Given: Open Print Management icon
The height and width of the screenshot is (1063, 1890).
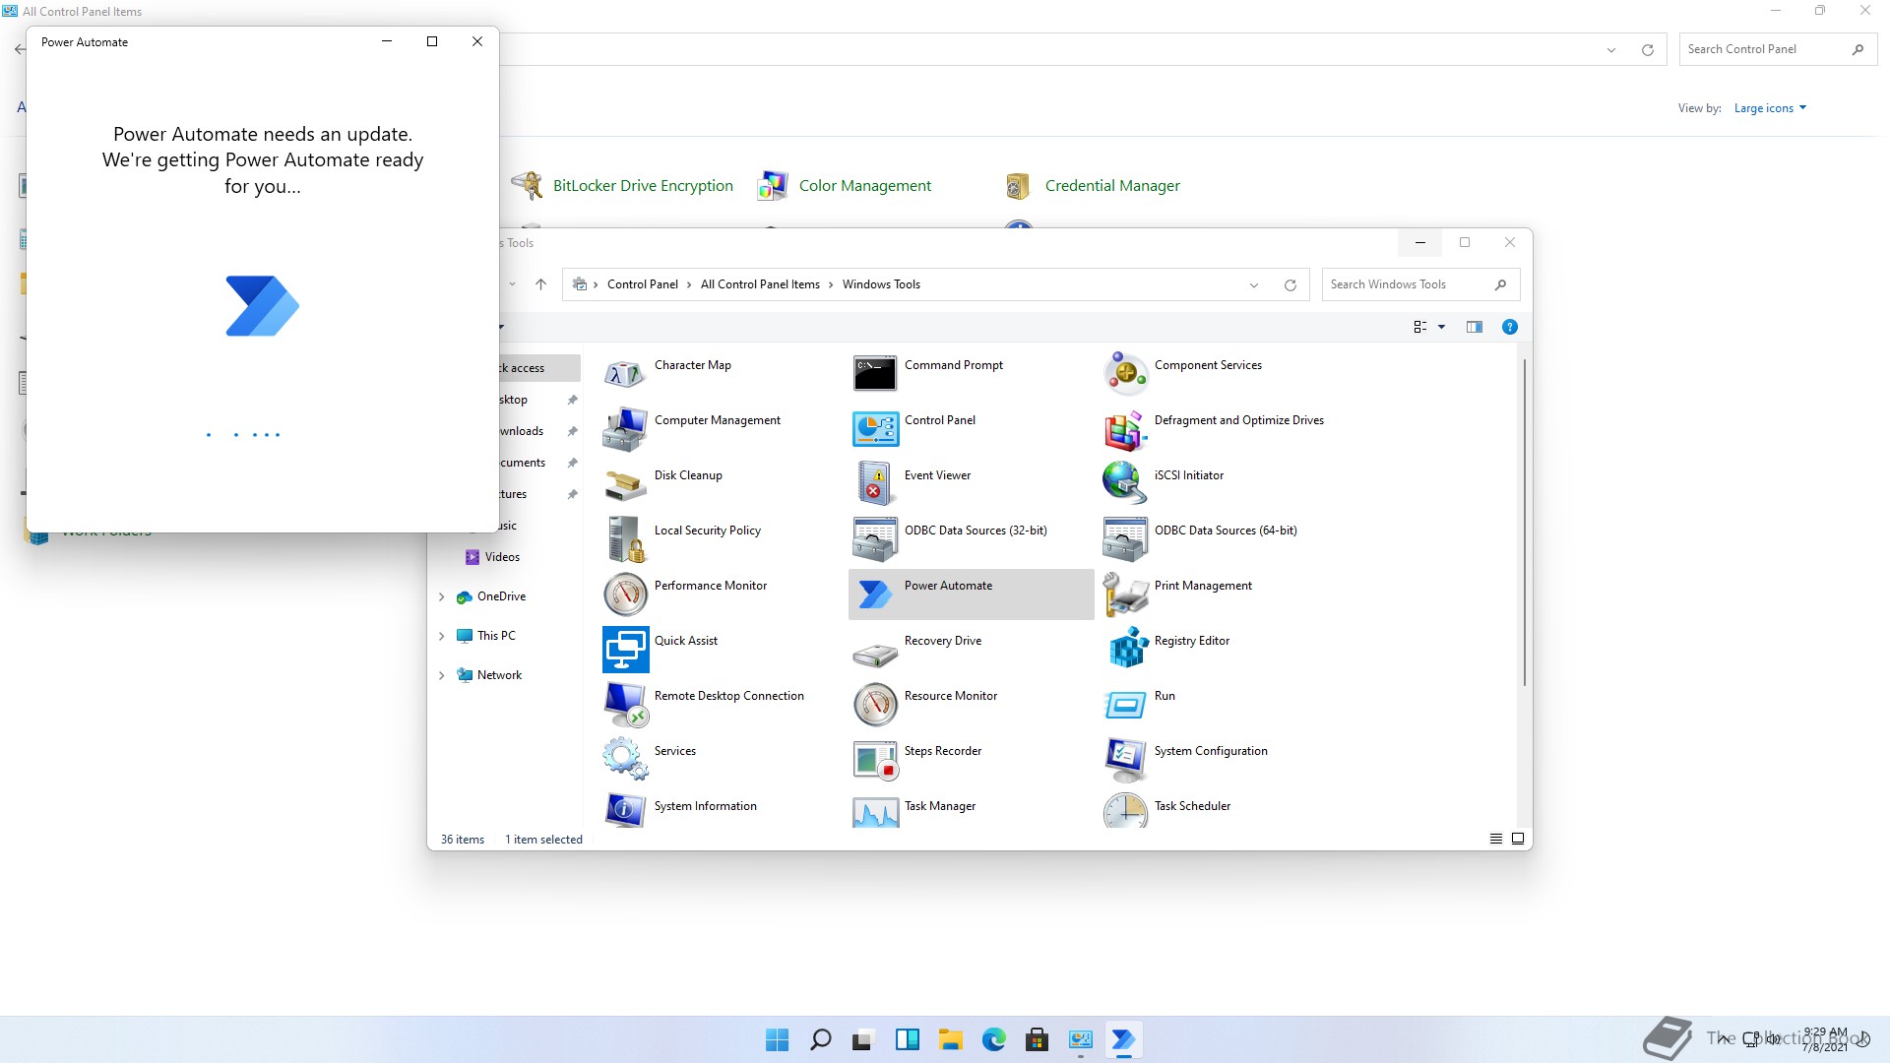Looking at the screenshot, I should coord(1125,594).
